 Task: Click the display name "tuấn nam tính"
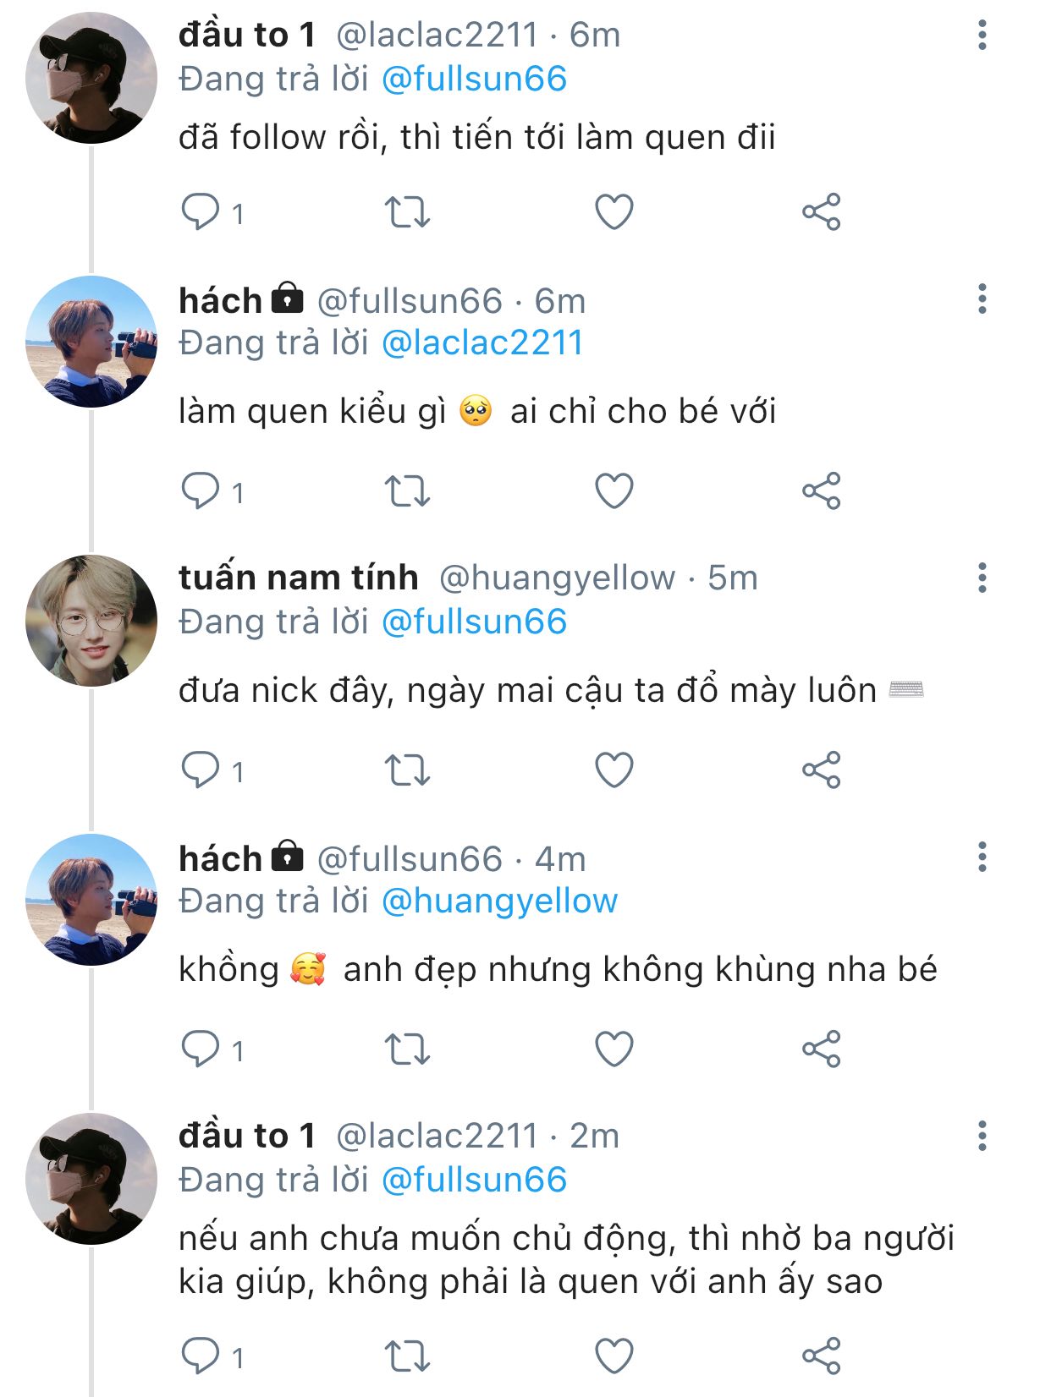(x=298, y=578)
